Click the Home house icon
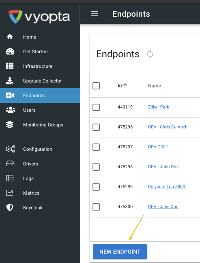200x263 pixels. coord(10,37)
